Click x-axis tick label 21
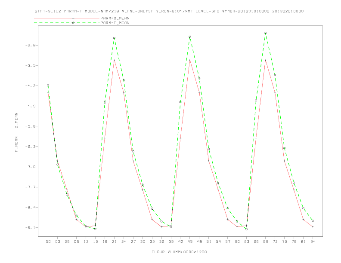This screenshot has width=341, height=263. 114,242
